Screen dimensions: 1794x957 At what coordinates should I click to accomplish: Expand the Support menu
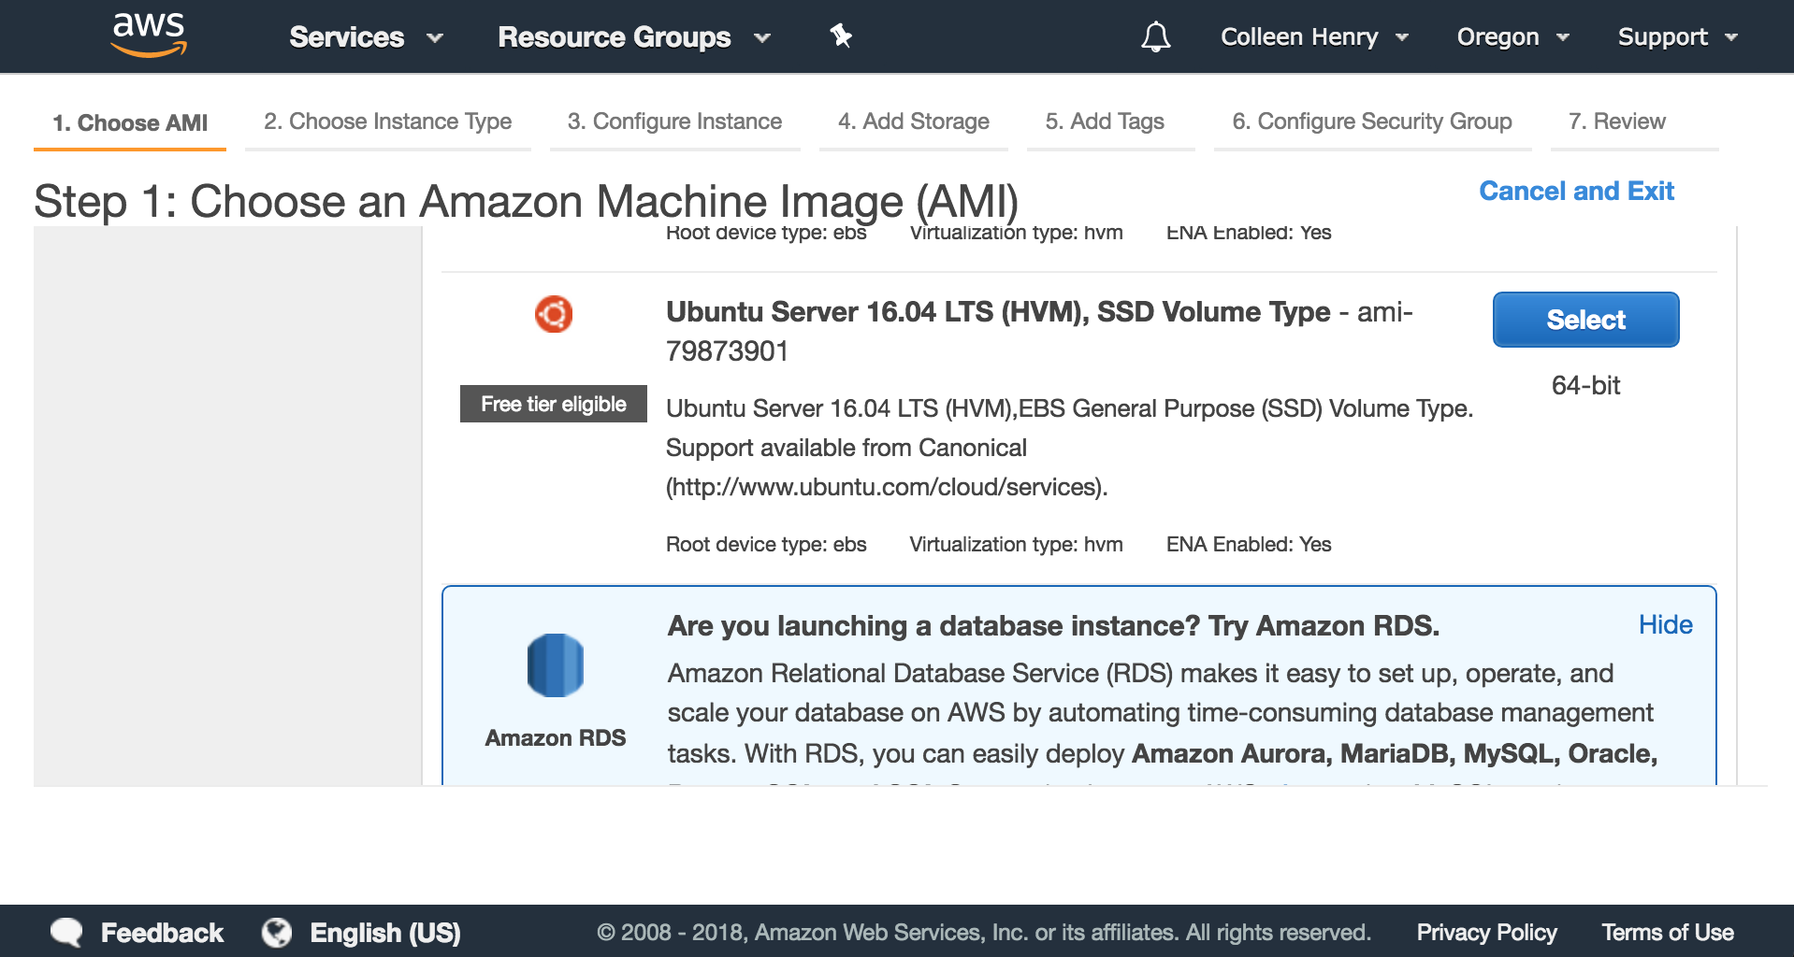1677,37
